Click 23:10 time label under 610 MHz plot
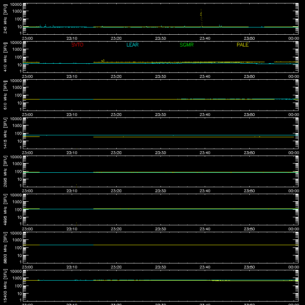305x305 pixels. pyautogui.click(x=72, y=115)
